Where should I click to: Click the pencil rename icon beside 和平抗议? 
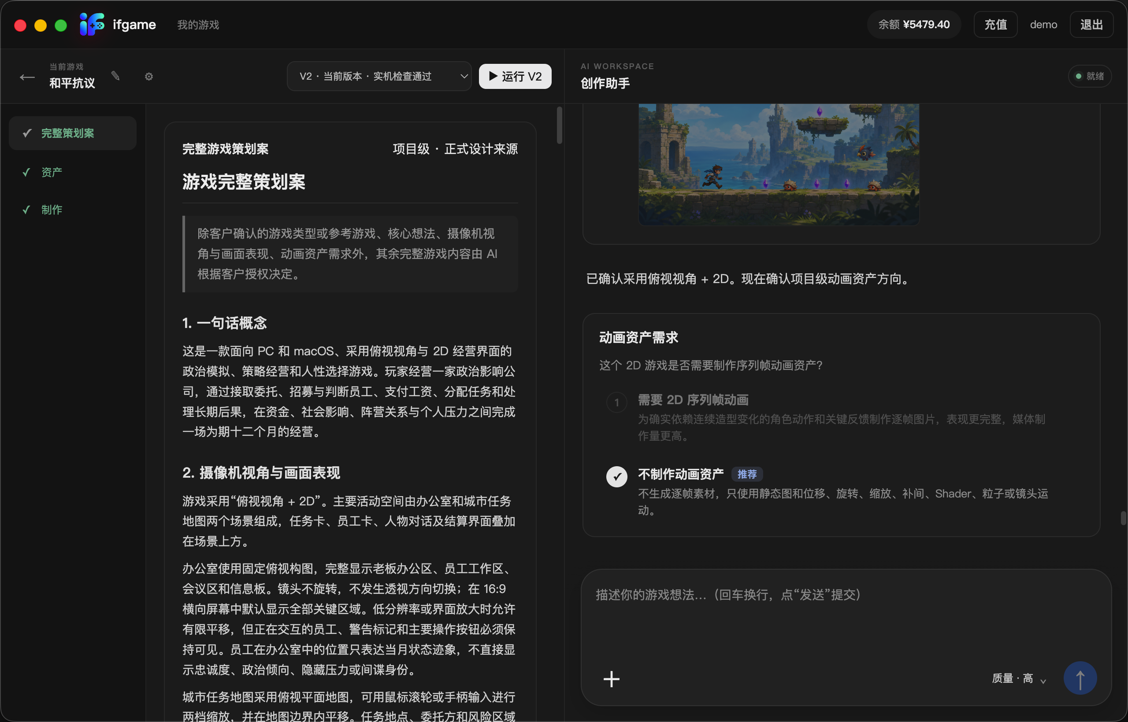(115, 76)
